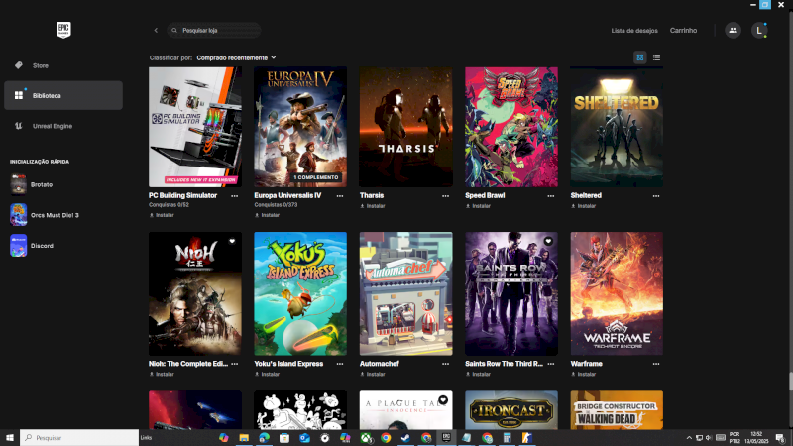Open File Explorer from taskbar
Image resolution: width=793 pixels, height=446 pixels.
tap(244, 438)
